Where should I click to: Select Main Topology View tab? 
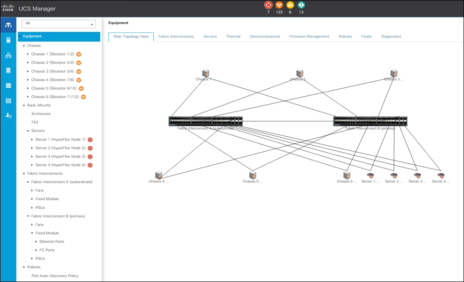coord(131,37)
